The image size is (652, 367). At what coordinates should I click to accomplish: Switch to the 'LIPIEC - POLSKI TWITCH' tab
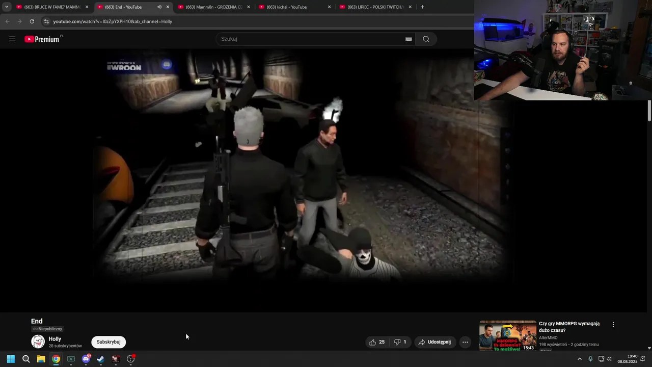point(374,7)
